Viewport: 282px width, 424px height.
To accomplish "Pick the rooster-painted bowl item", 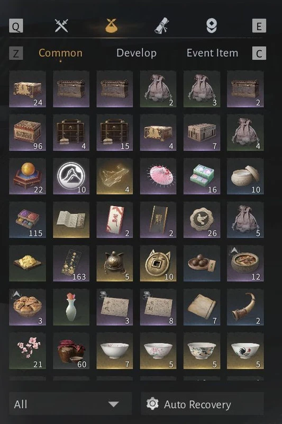I will (245, 351).
